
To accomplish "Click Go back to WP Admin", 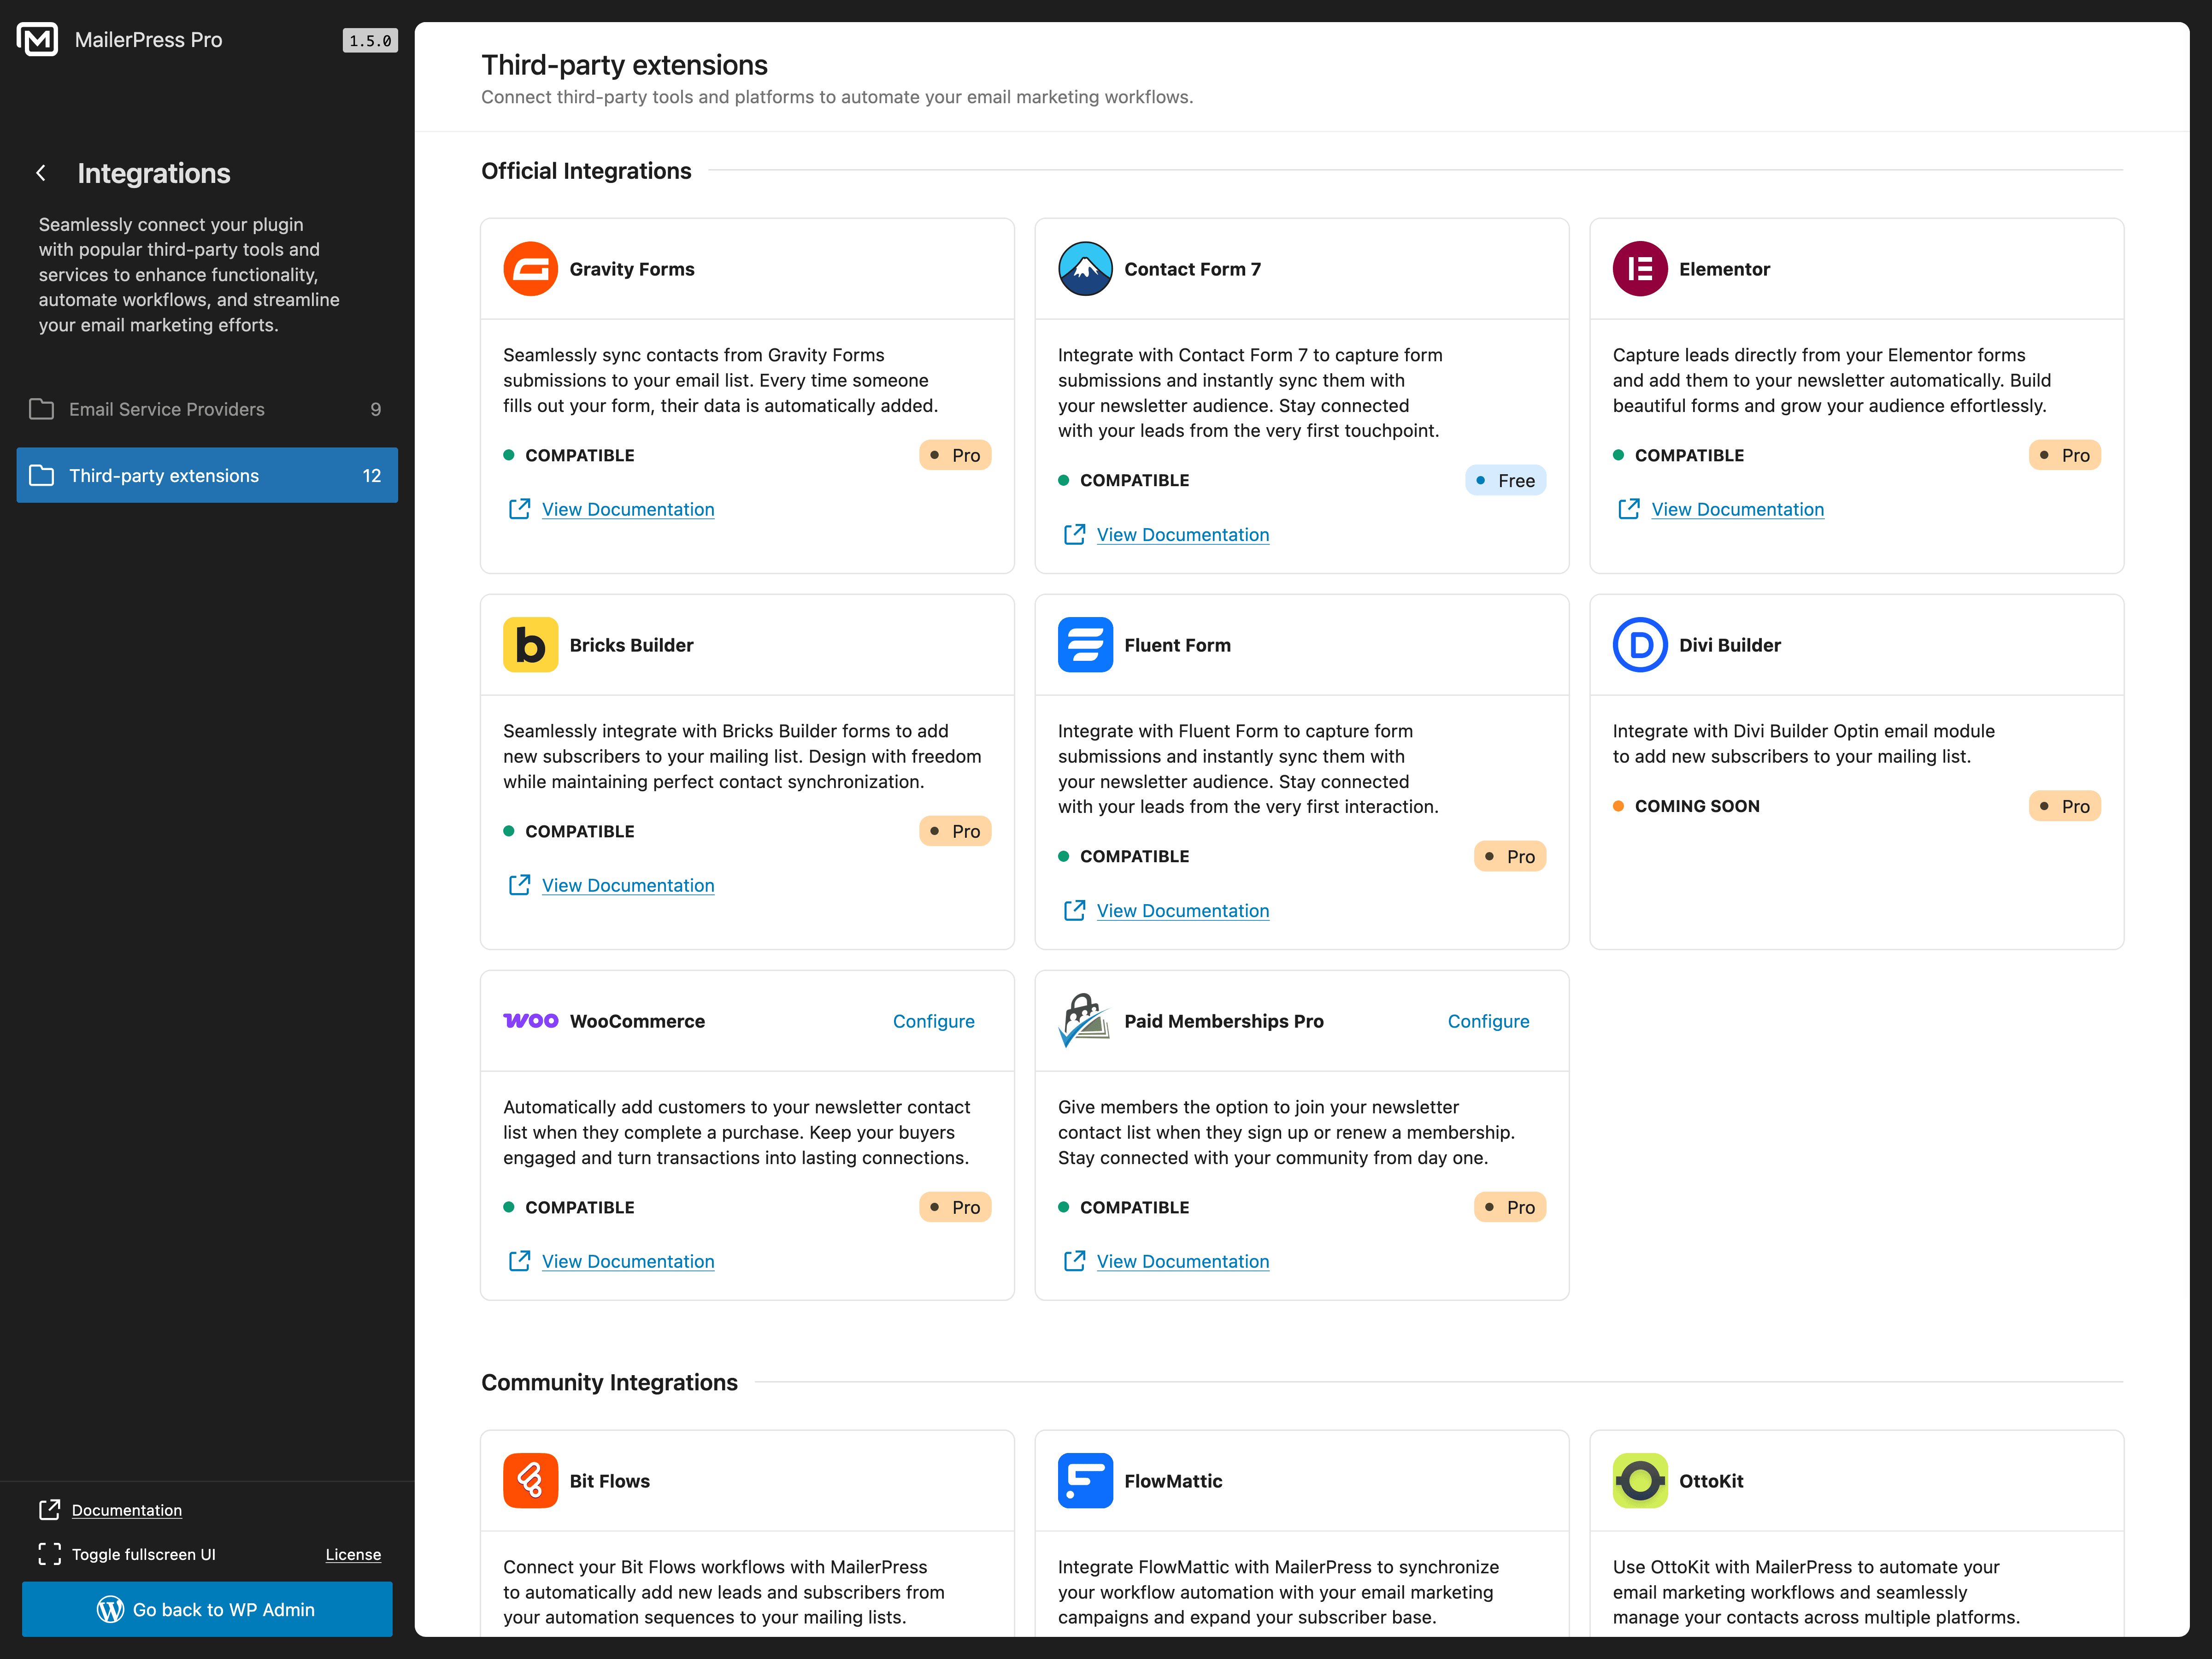I will coord(207,1610).
